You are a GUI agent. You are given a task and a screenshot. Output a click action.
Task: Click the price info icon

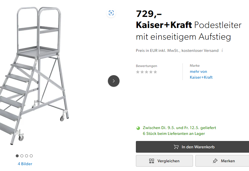click(222, 50)
